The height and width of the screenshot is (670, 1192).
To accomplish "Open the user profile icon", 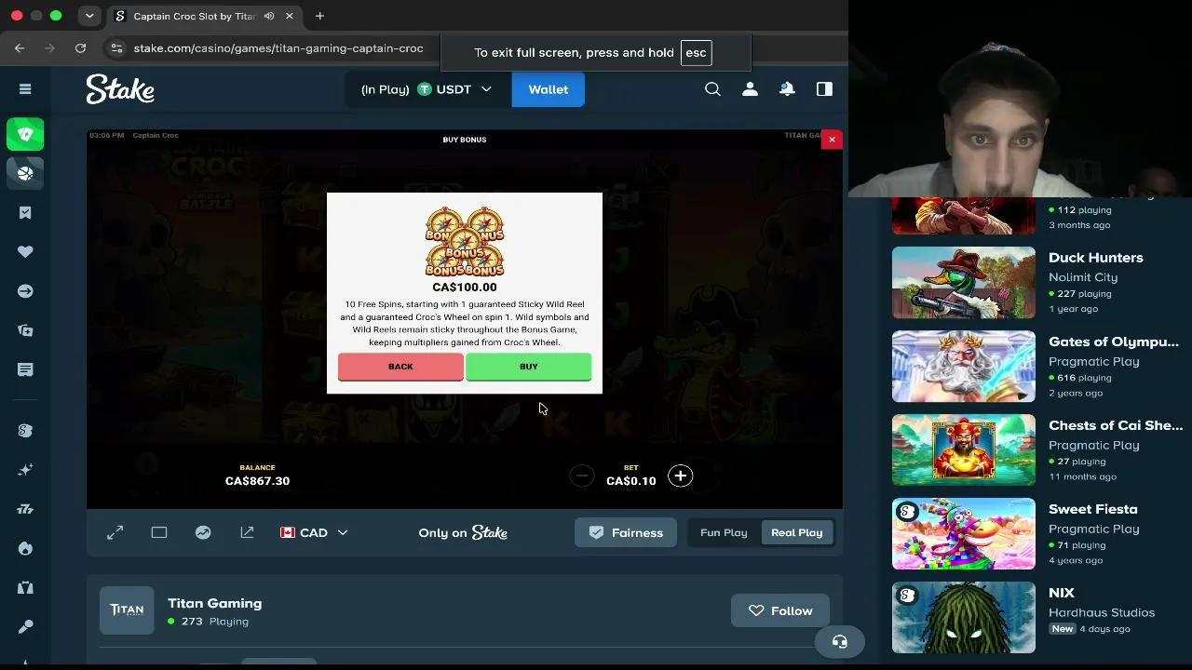I will coord(750,89).
